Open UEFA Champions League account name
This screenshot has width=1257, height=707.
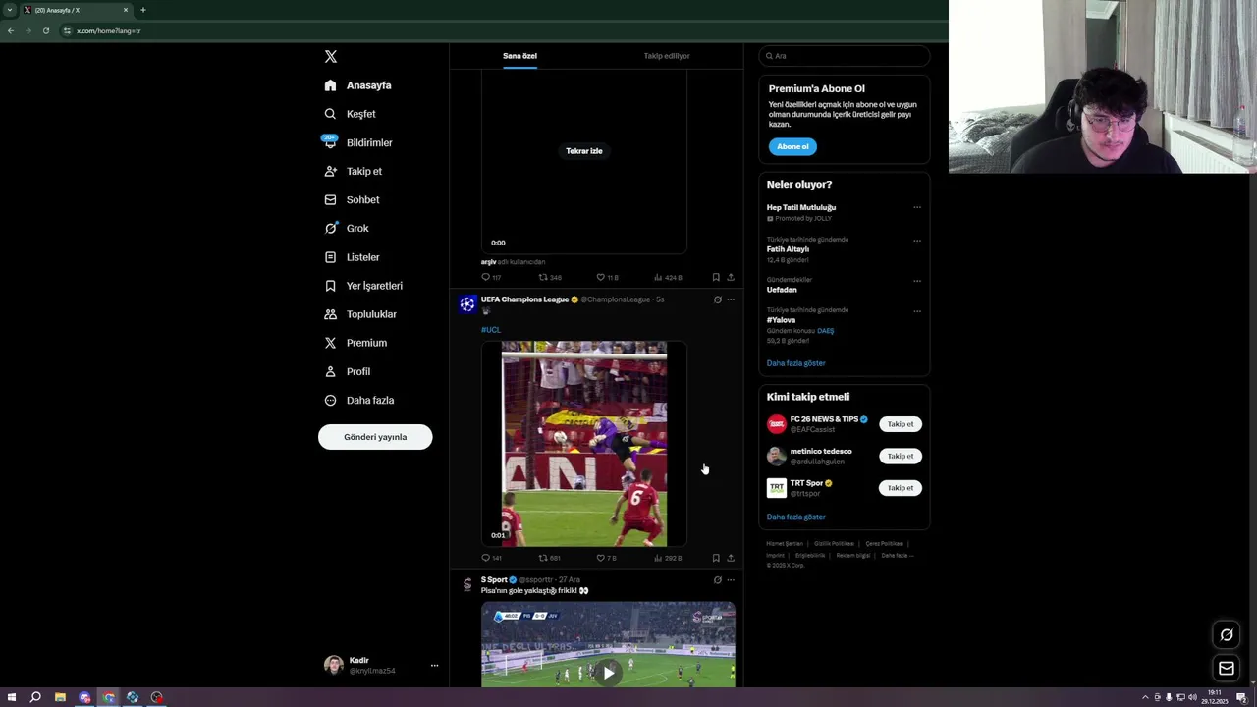pos(524,299)
